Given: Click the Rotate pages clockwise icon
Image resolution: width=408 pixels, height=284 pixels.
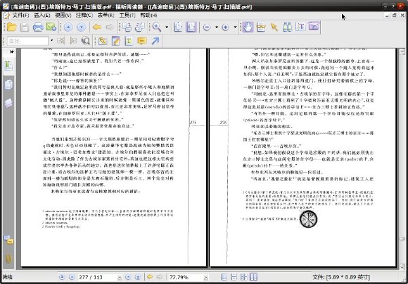Looking at the screenshot, I should (x=140, y=27).
